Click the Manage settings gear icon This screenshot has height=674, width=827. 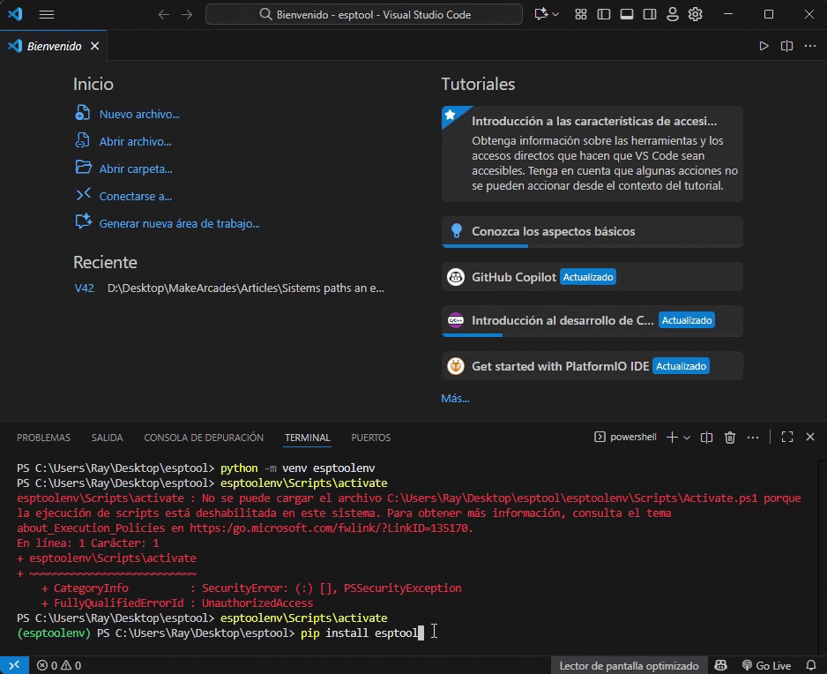[x=696, y=15]
